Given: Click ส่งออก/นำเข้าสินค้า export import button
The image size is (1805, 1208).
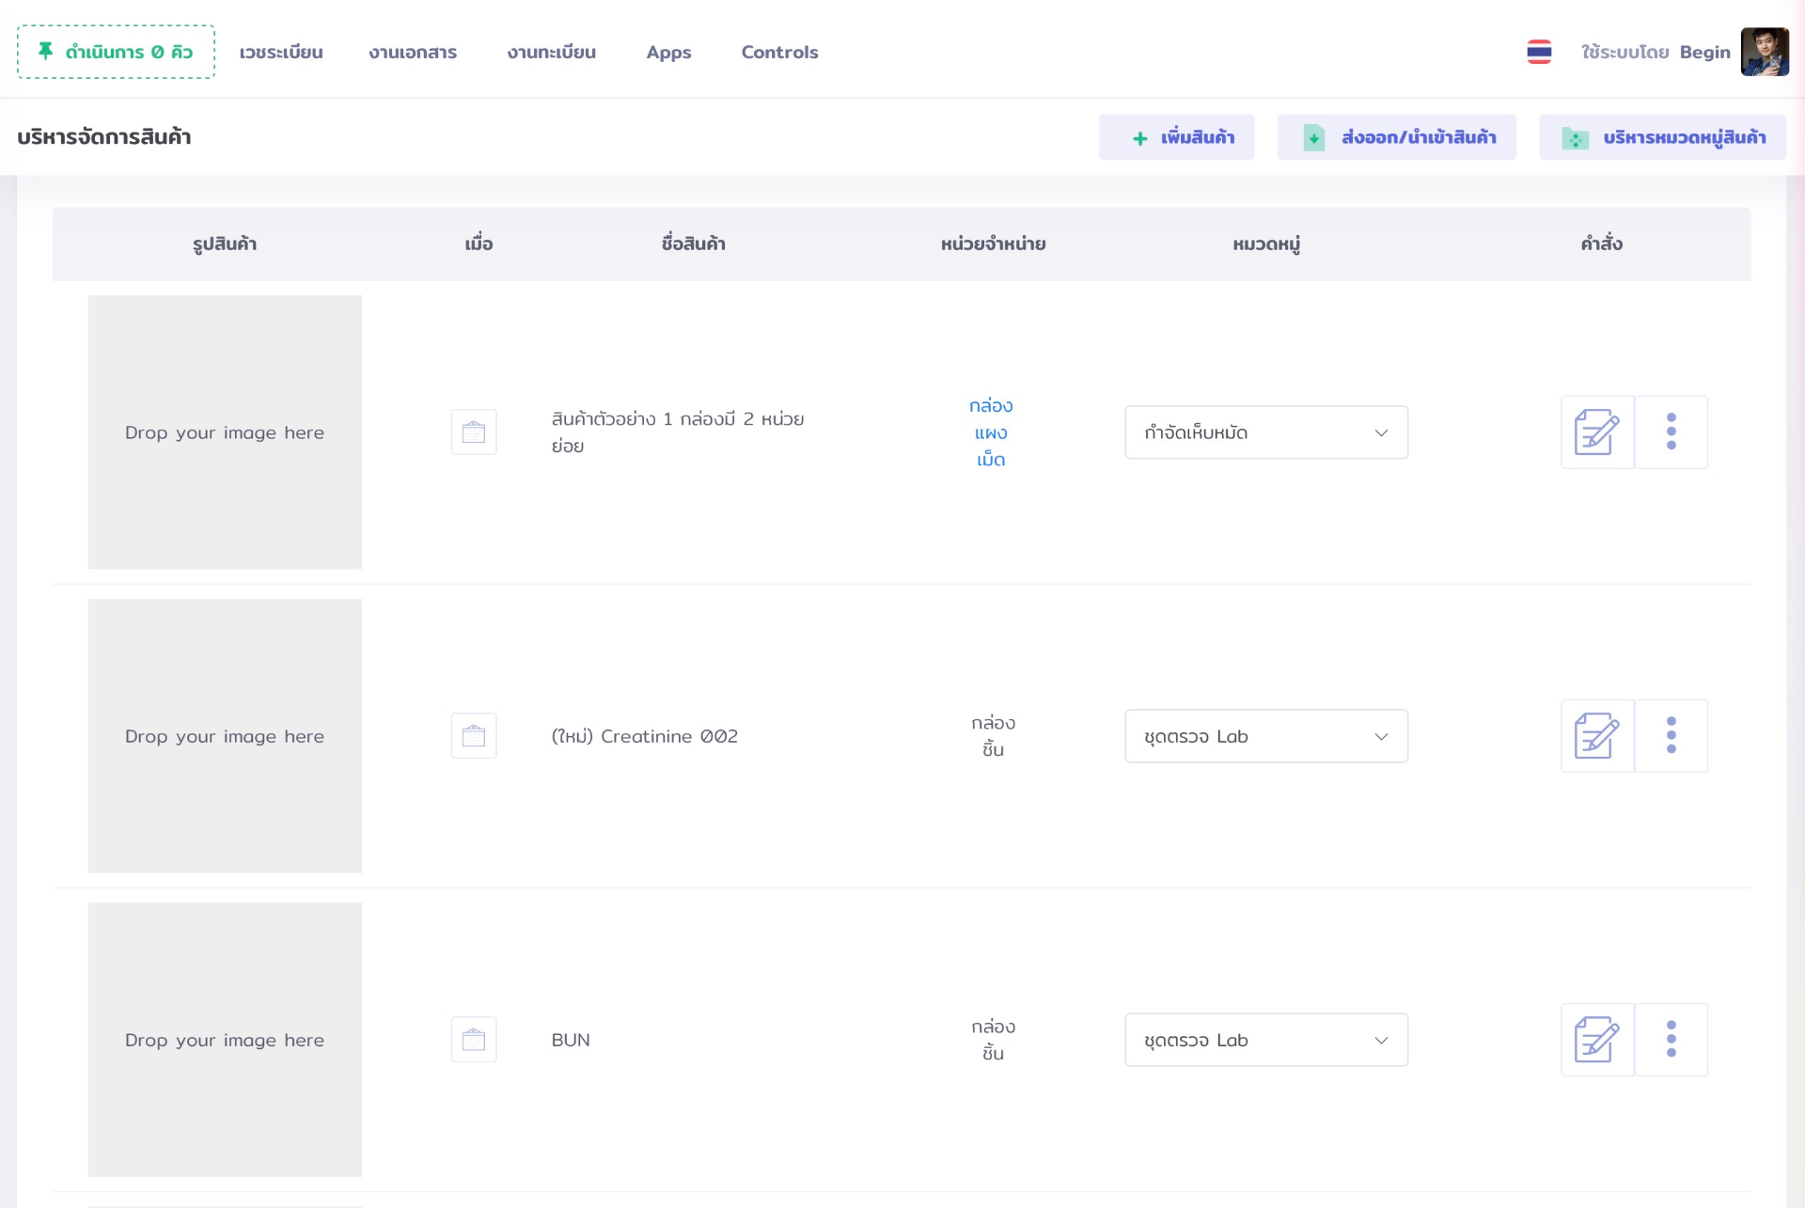Looking at the screenshot, I should [x=1396, y=137].
